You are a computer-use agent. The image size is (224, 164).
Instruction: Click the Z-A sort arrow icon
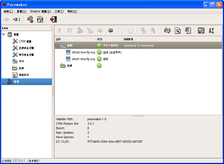coord(211,31)
